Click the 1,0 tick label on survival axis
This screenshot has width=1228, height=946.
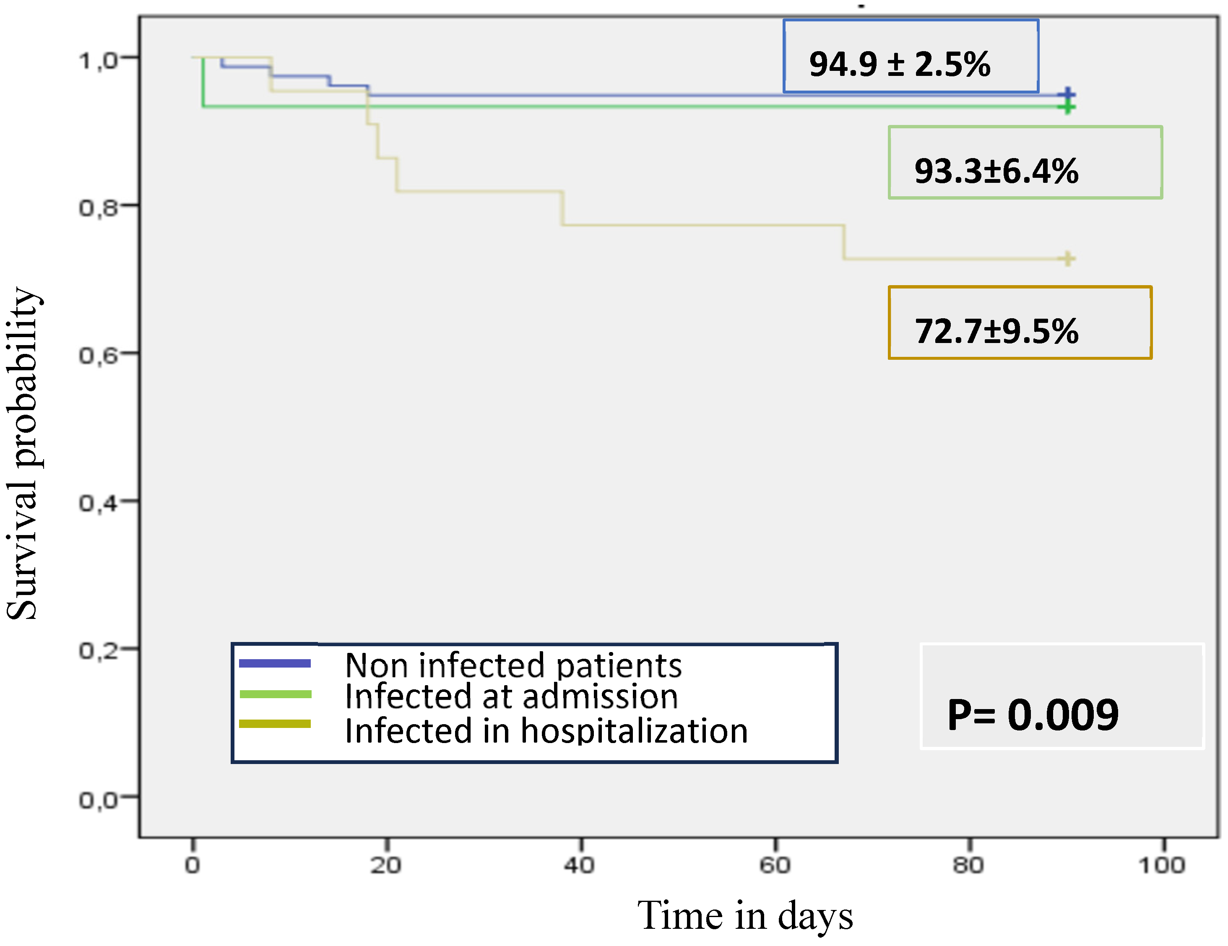click(99, 60)
